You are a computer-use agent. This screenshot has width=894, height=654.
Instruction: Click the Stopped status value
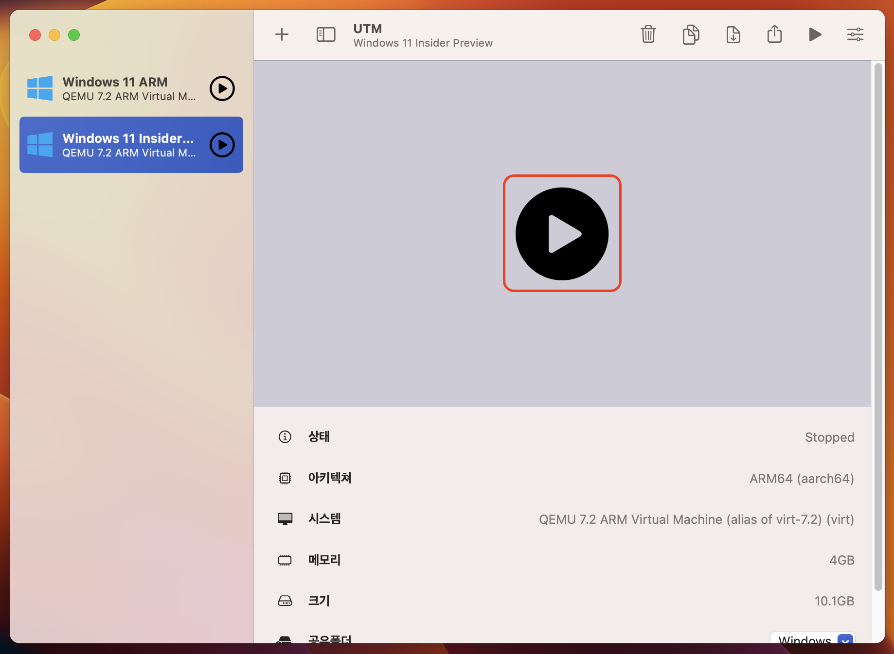click(829, 437)
